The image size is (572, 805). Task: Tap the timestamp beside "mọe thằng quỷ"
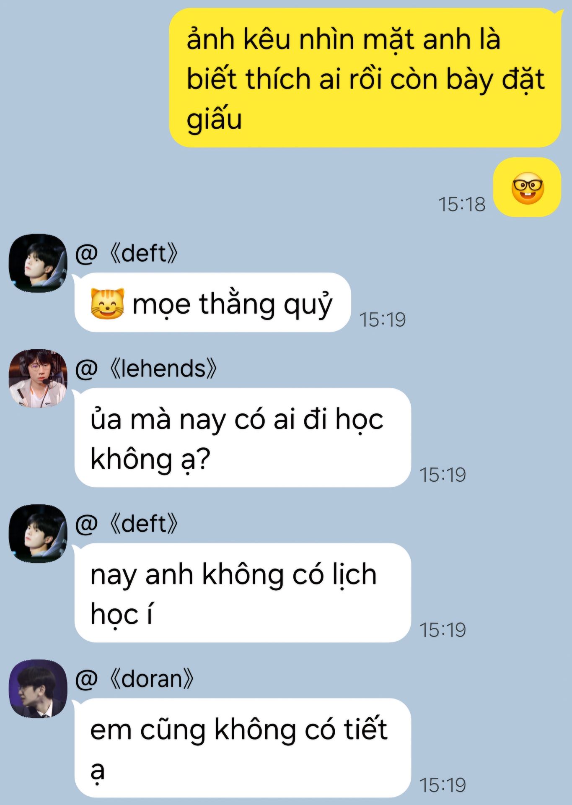(383, 319)
